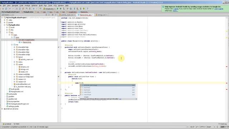This screenshot has width=229, height=129.
Task: Click the Redo toolbar icon
Action: [13, 9]
